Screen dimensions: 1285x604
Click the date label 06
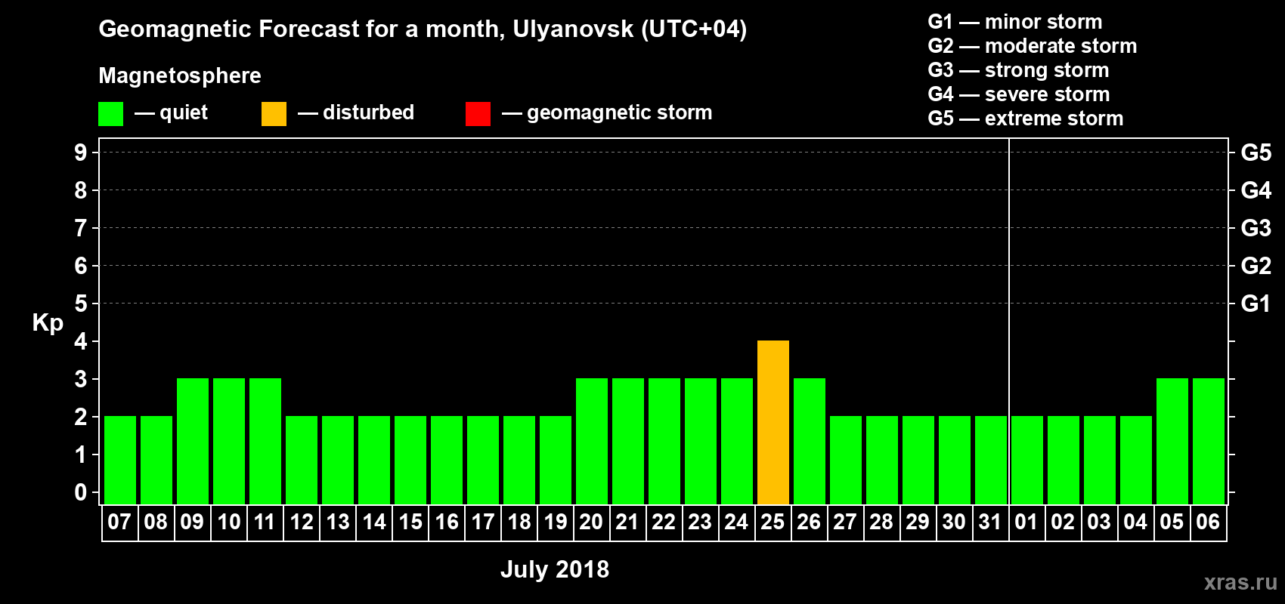point(1208,522)
